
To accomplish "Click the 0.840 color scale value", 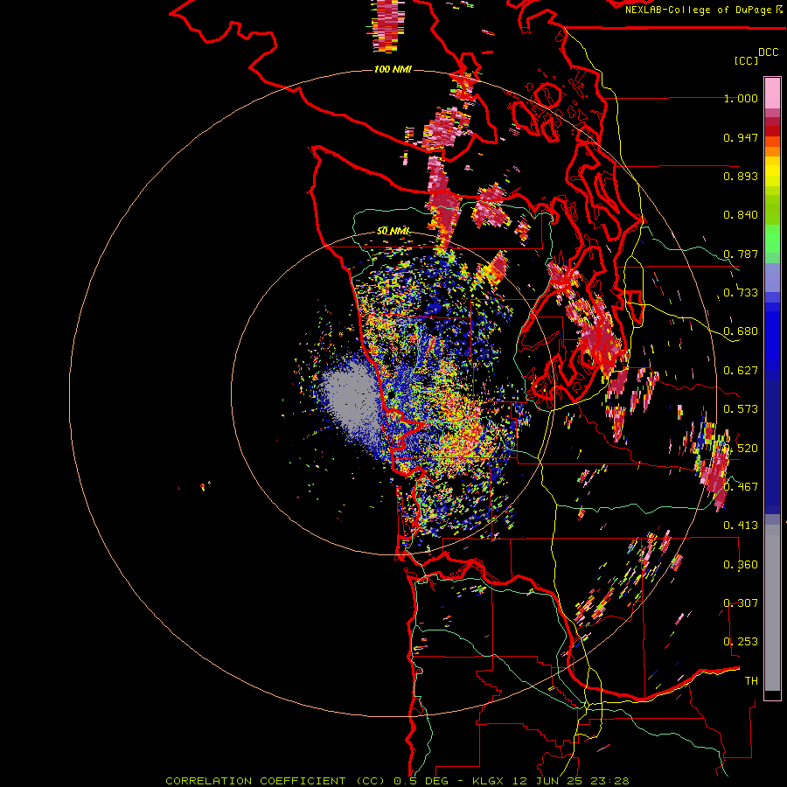I will pyautogui.click(x=741, y=215).
